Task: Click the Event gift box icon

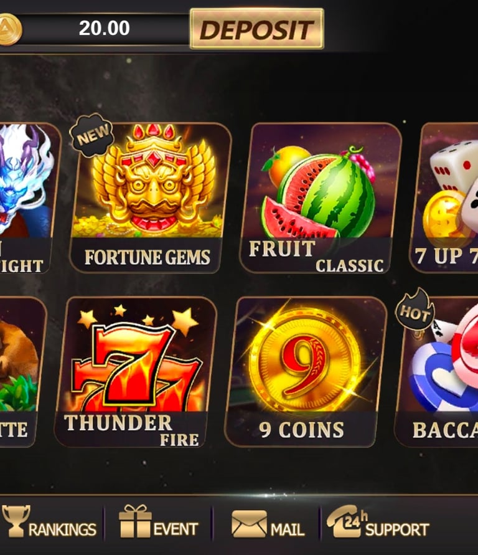Action: pyautogui.click(x=134, y=521)
